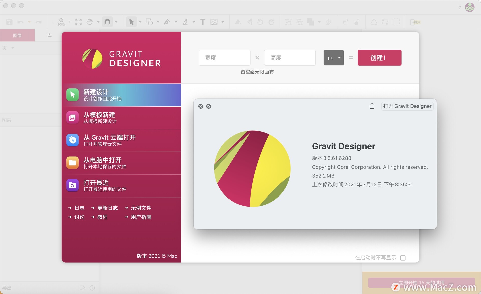The width and height of the screenshot is (481, 294).
Task: Click the fit-to-screen arrows icon
Action: pyautogui.click(x=78, y=22)
